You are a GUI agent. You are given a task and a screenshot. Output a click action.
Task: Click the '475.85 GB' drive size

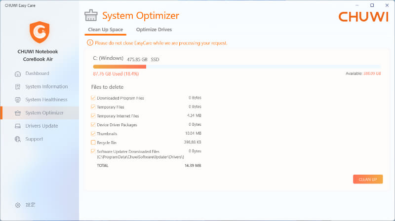137,60
